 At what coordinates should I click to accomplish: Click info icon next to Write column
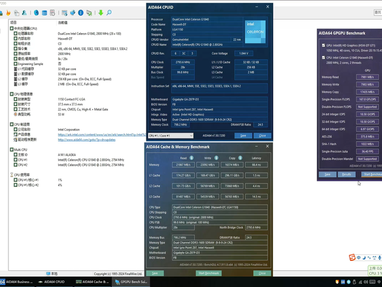pos(216,158)
